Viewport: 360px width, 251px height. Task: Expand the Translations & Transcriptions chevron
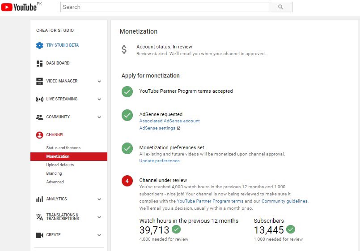[99, 217]
